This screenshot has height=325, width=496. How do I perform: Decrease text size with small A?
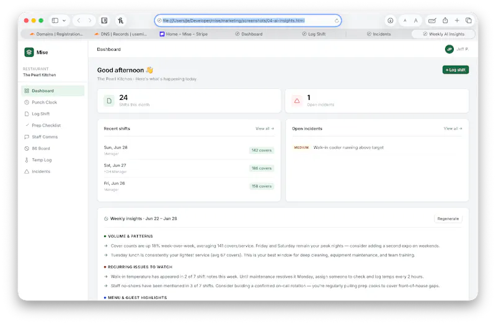405,20
